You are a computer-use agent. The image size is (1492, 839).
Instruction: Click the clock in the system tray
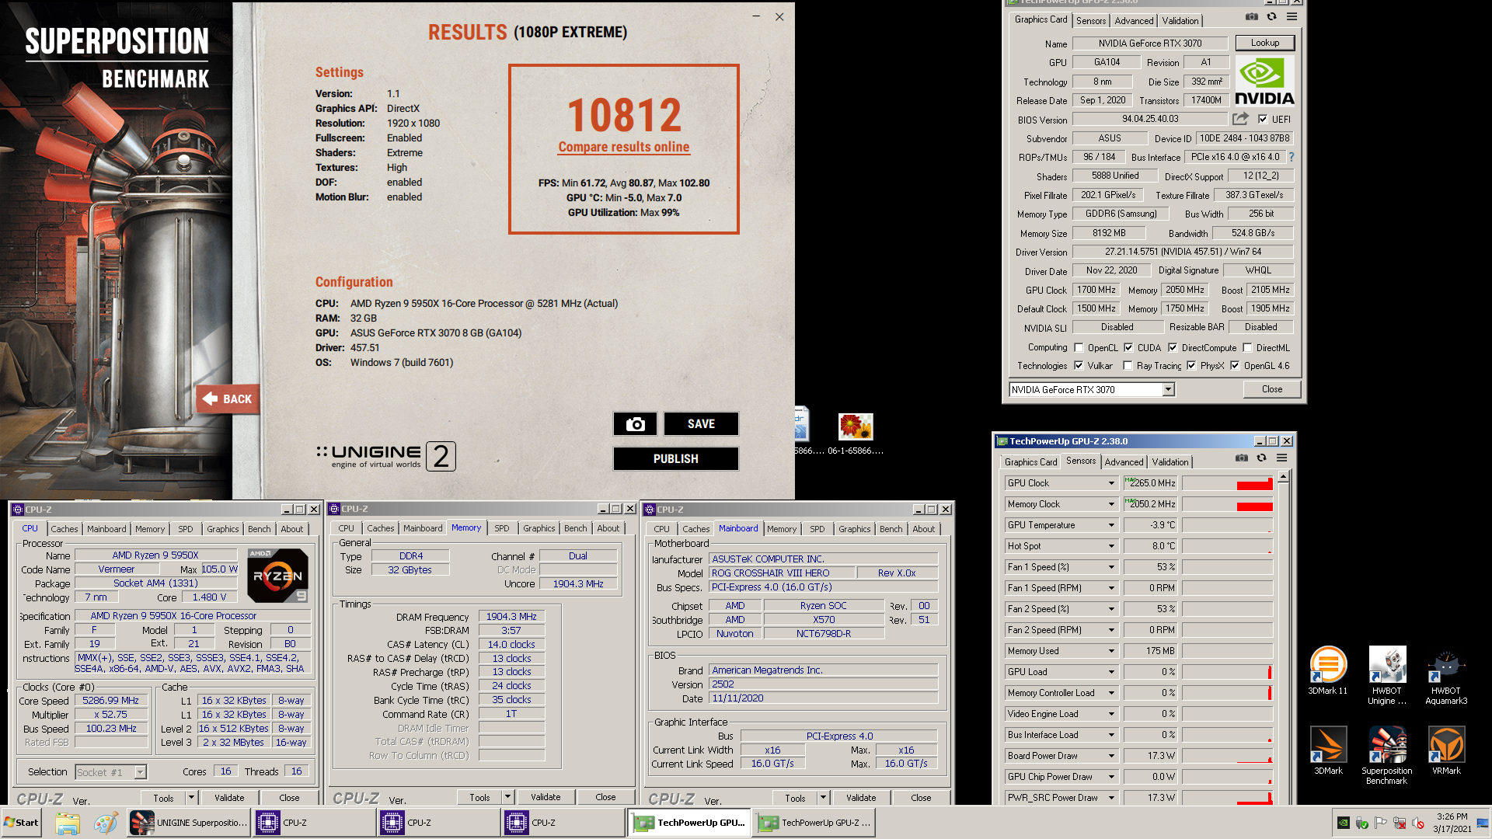tap(1452, 823)
